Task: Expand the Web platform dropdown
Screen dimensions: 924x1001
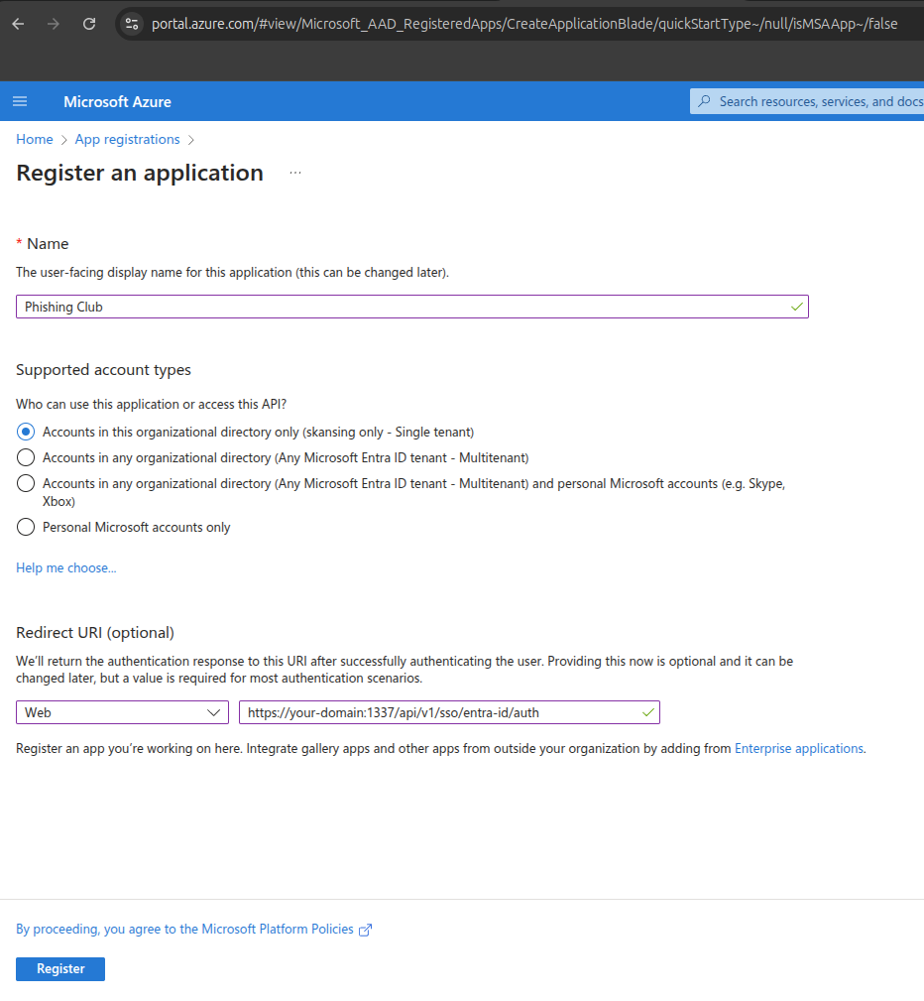Action: pos(123,712)
